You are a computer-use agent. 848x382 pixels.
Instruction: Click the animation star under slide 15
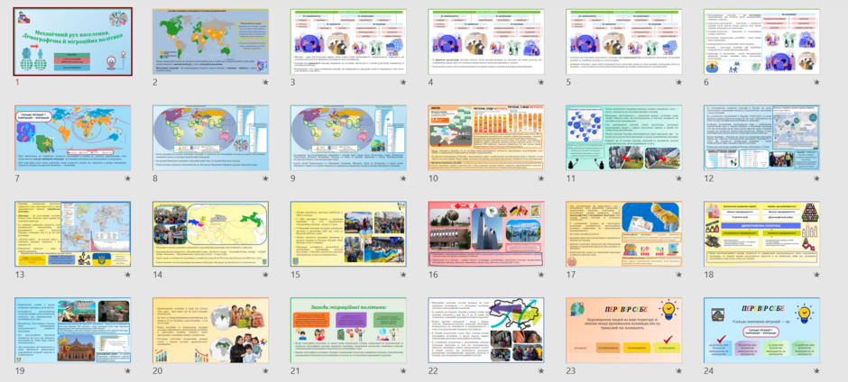tap(403, 275)
